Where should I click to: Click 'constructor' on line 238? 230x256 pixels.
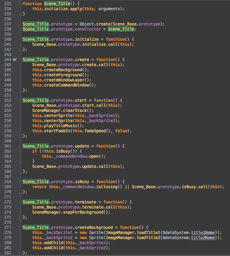88,29
